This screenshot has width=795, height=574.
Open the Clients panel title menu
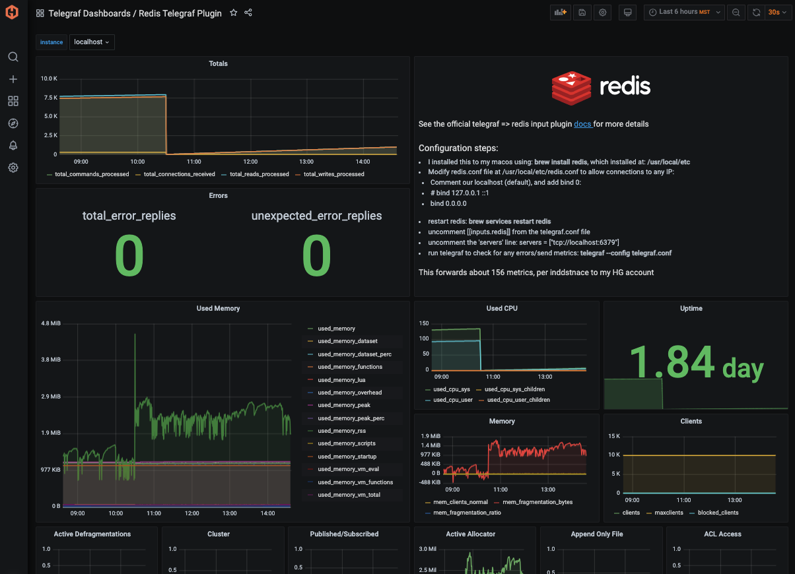click(x=691, y=421)
